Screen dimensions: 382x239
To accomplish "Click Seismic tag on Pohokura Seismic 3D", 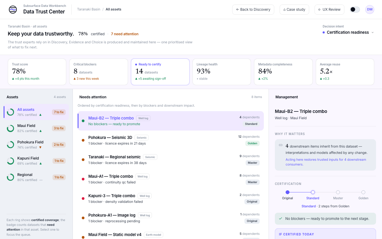I will (142, 138).
